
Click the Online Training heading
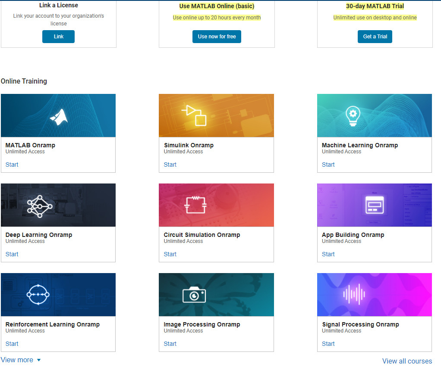tap(24, 81)
